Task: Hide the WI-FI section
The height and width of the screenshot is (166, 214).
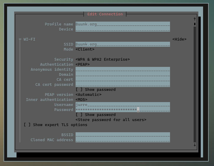Action: [x=179, y=39]
